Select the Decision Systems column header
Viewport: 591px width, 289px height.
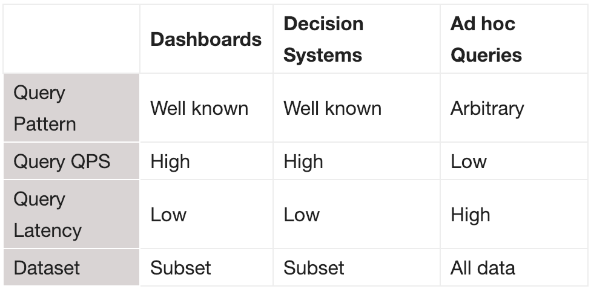point(323,40)
